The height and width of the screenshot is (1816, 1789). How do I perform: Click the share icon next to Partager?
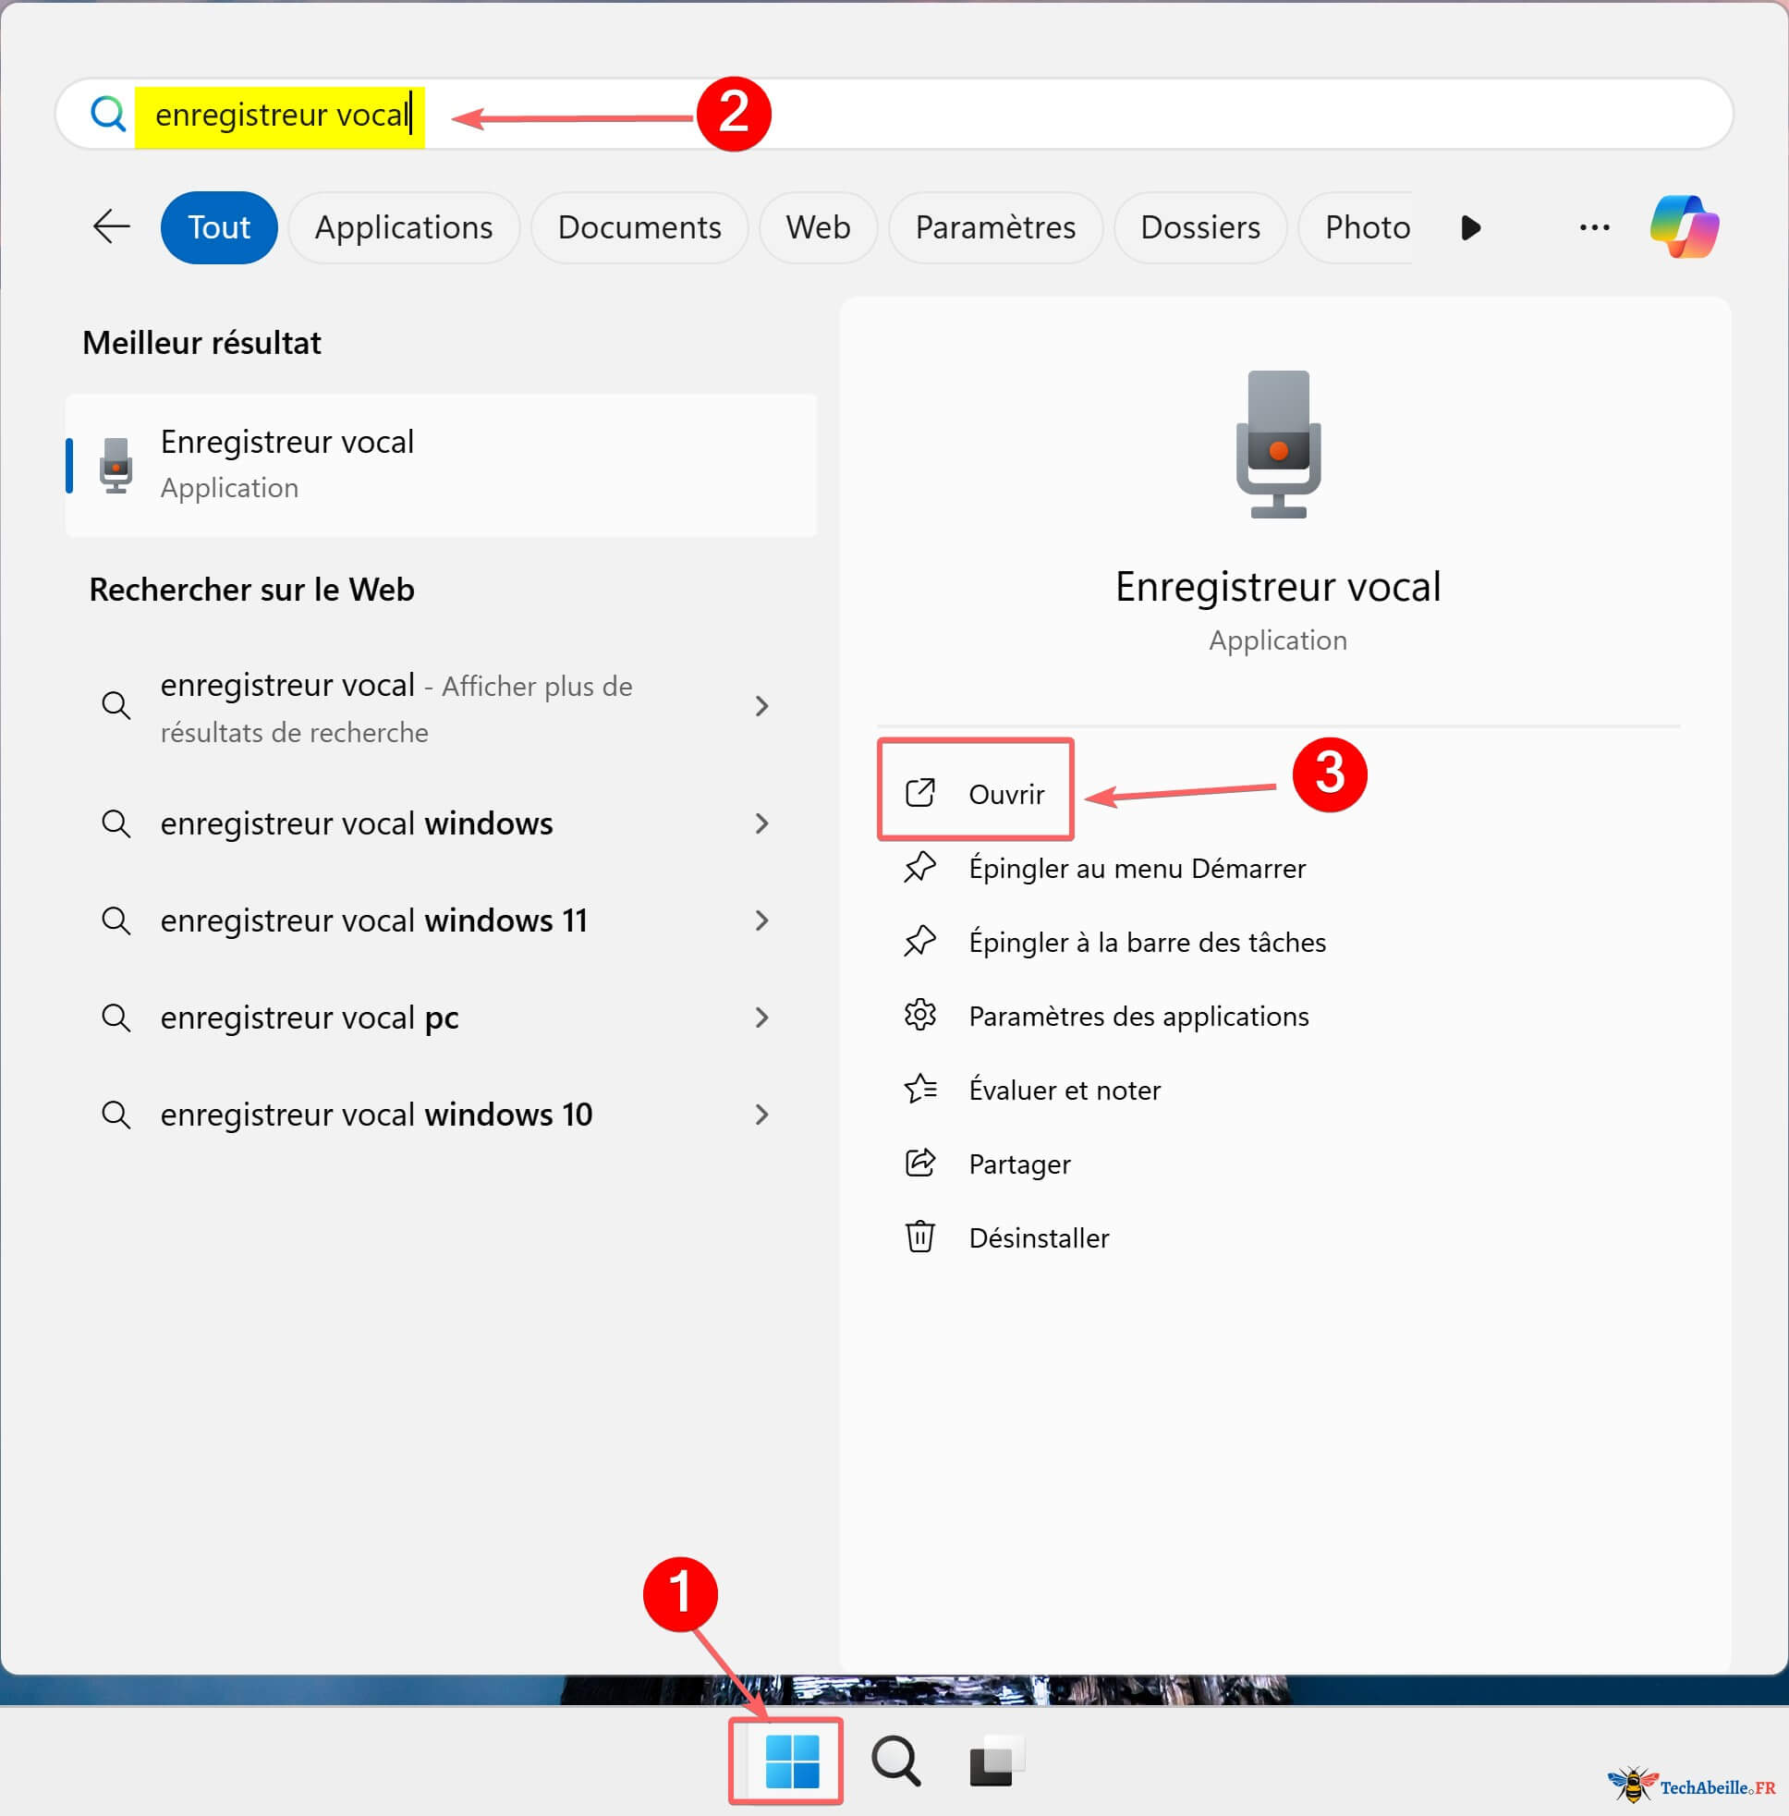tap(919, 1163)
